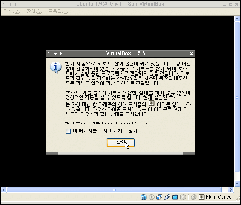The height and width of the screenshot is (205, 241).
Task: Click the blue information icon in dialog
Action: click(56, 67)
